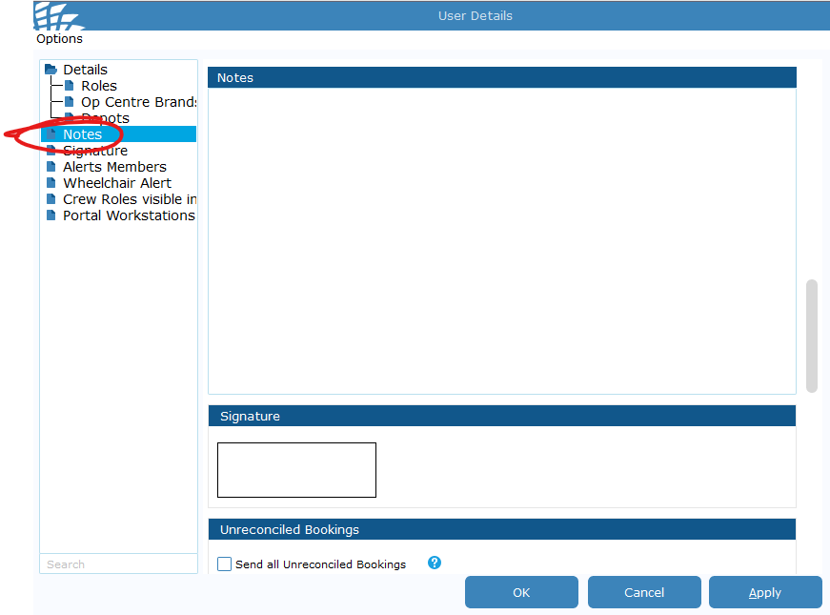Click the Apply button
This screenshot has height=615, width=830.
tap(764, 592)
